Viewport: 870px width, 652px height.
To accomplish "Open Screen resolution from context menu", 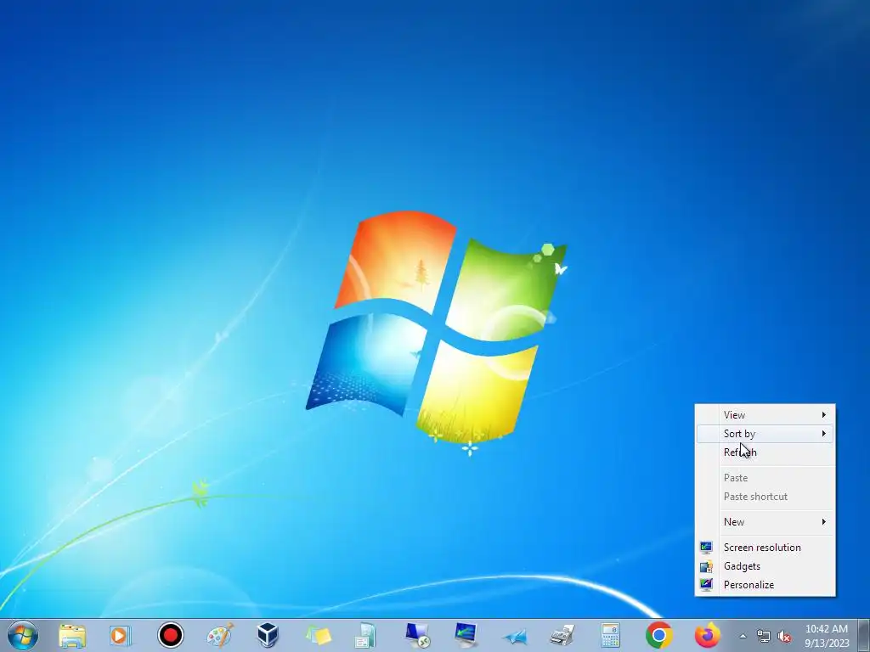I will click(x=765, y=548).
